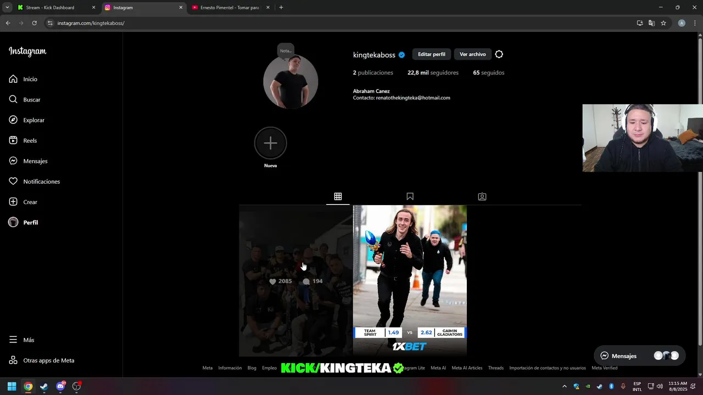
Task: Click the Información footer link
Action: pos(230,368)
